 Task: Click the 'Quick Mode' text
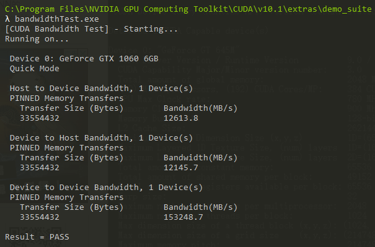pos(35,69)
